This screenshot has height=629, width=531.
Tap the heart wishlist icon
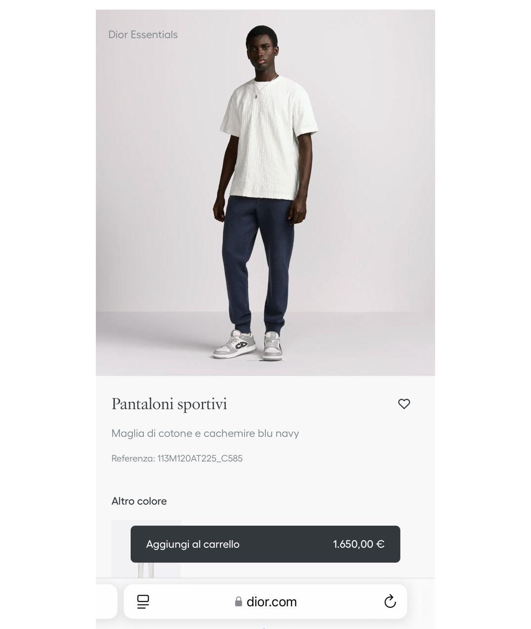point(404,404)
